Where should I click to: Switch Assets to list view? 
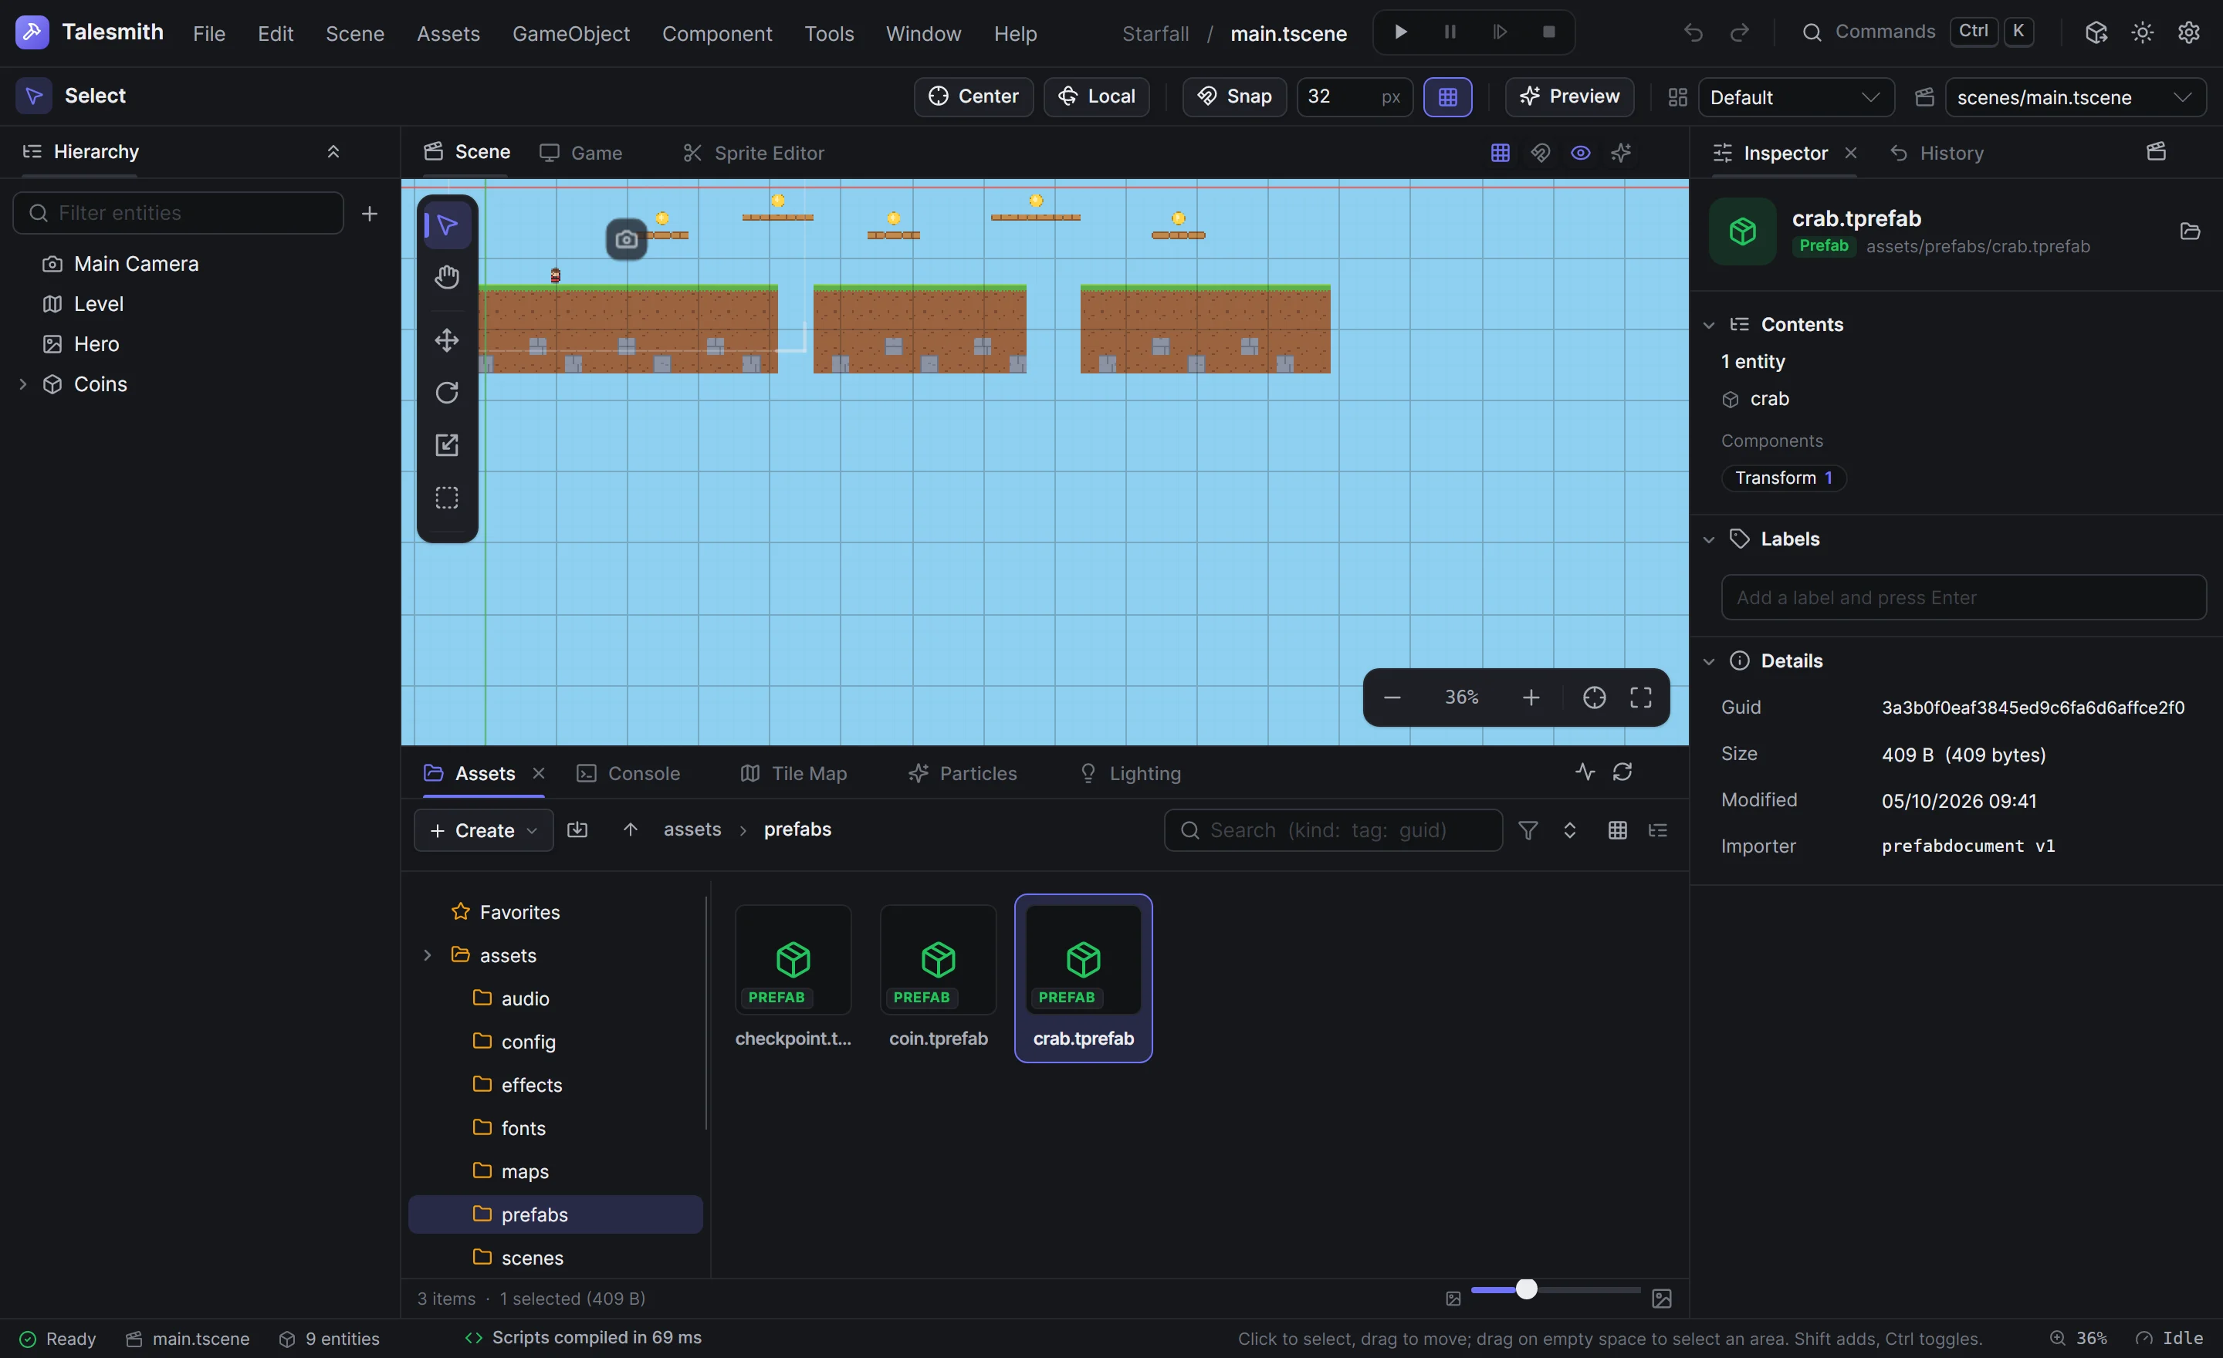(1657, 829)
